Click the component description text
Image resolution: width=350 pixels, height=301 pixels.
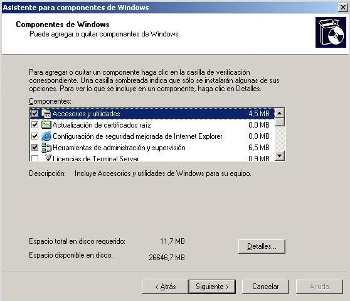(x=163, y=173)
